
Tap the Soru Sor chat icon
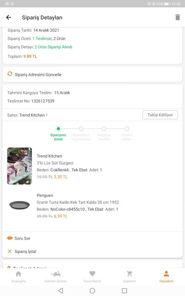pos(10,238)
